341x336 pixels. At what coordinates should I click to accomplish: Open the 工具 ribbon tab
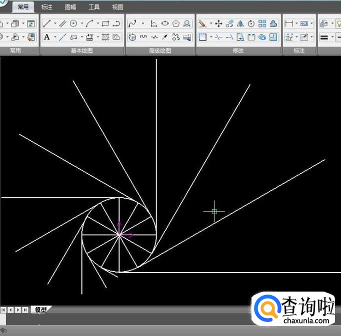(x=94, y=7)
